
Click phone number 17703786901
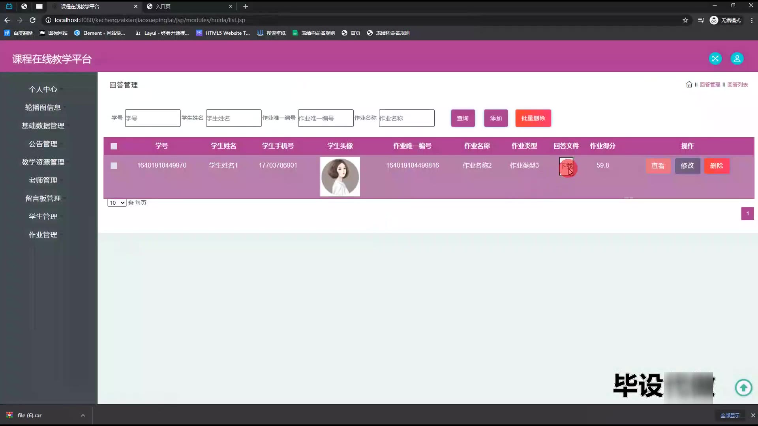click(278, 166)
